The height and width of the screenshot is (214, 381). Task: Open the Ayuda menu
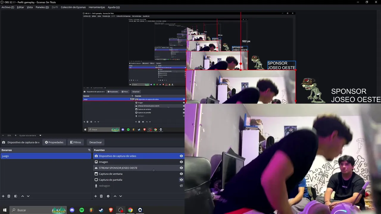[x=114, y=7]
